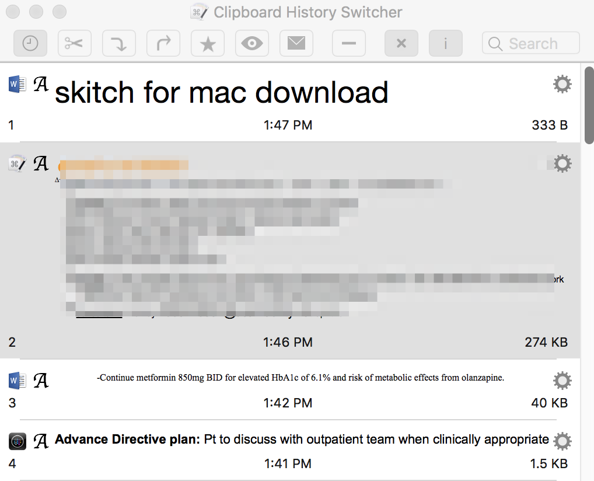The height and width of the screenshot is (481, 594).
Task: Click the info 'i' toolbar button
Action: coord(446,43)
